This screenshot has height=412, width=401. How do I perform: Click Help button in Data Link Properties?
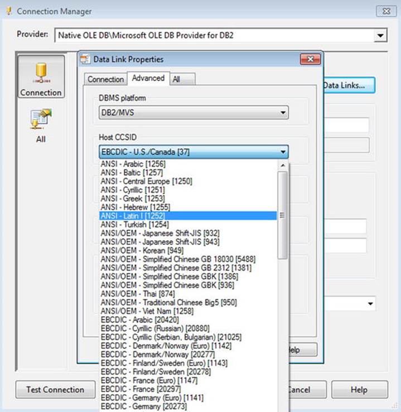303,350
